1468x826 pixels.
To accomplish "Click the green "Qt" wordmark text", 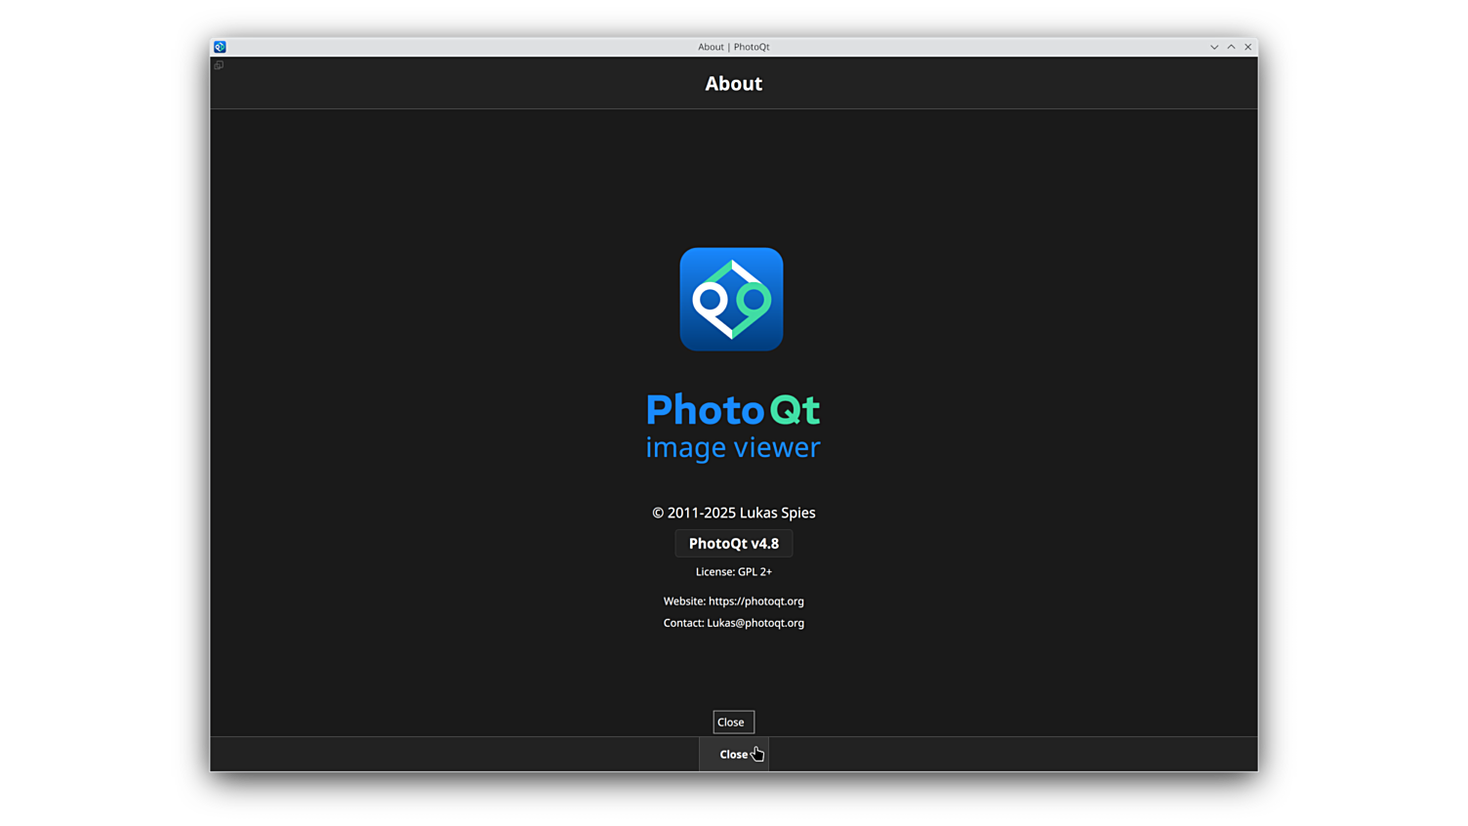I will [x=795, y=410].
